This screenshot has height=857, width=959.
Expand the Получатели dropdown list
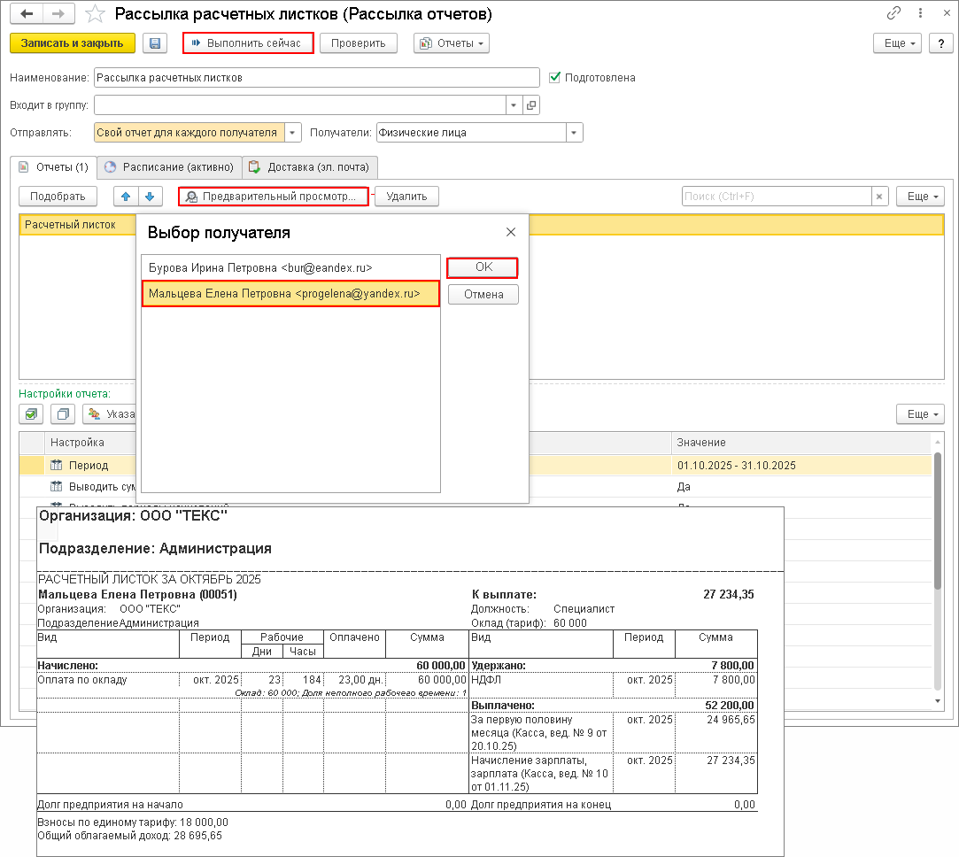pyautogui.click(x=575, y=133)
